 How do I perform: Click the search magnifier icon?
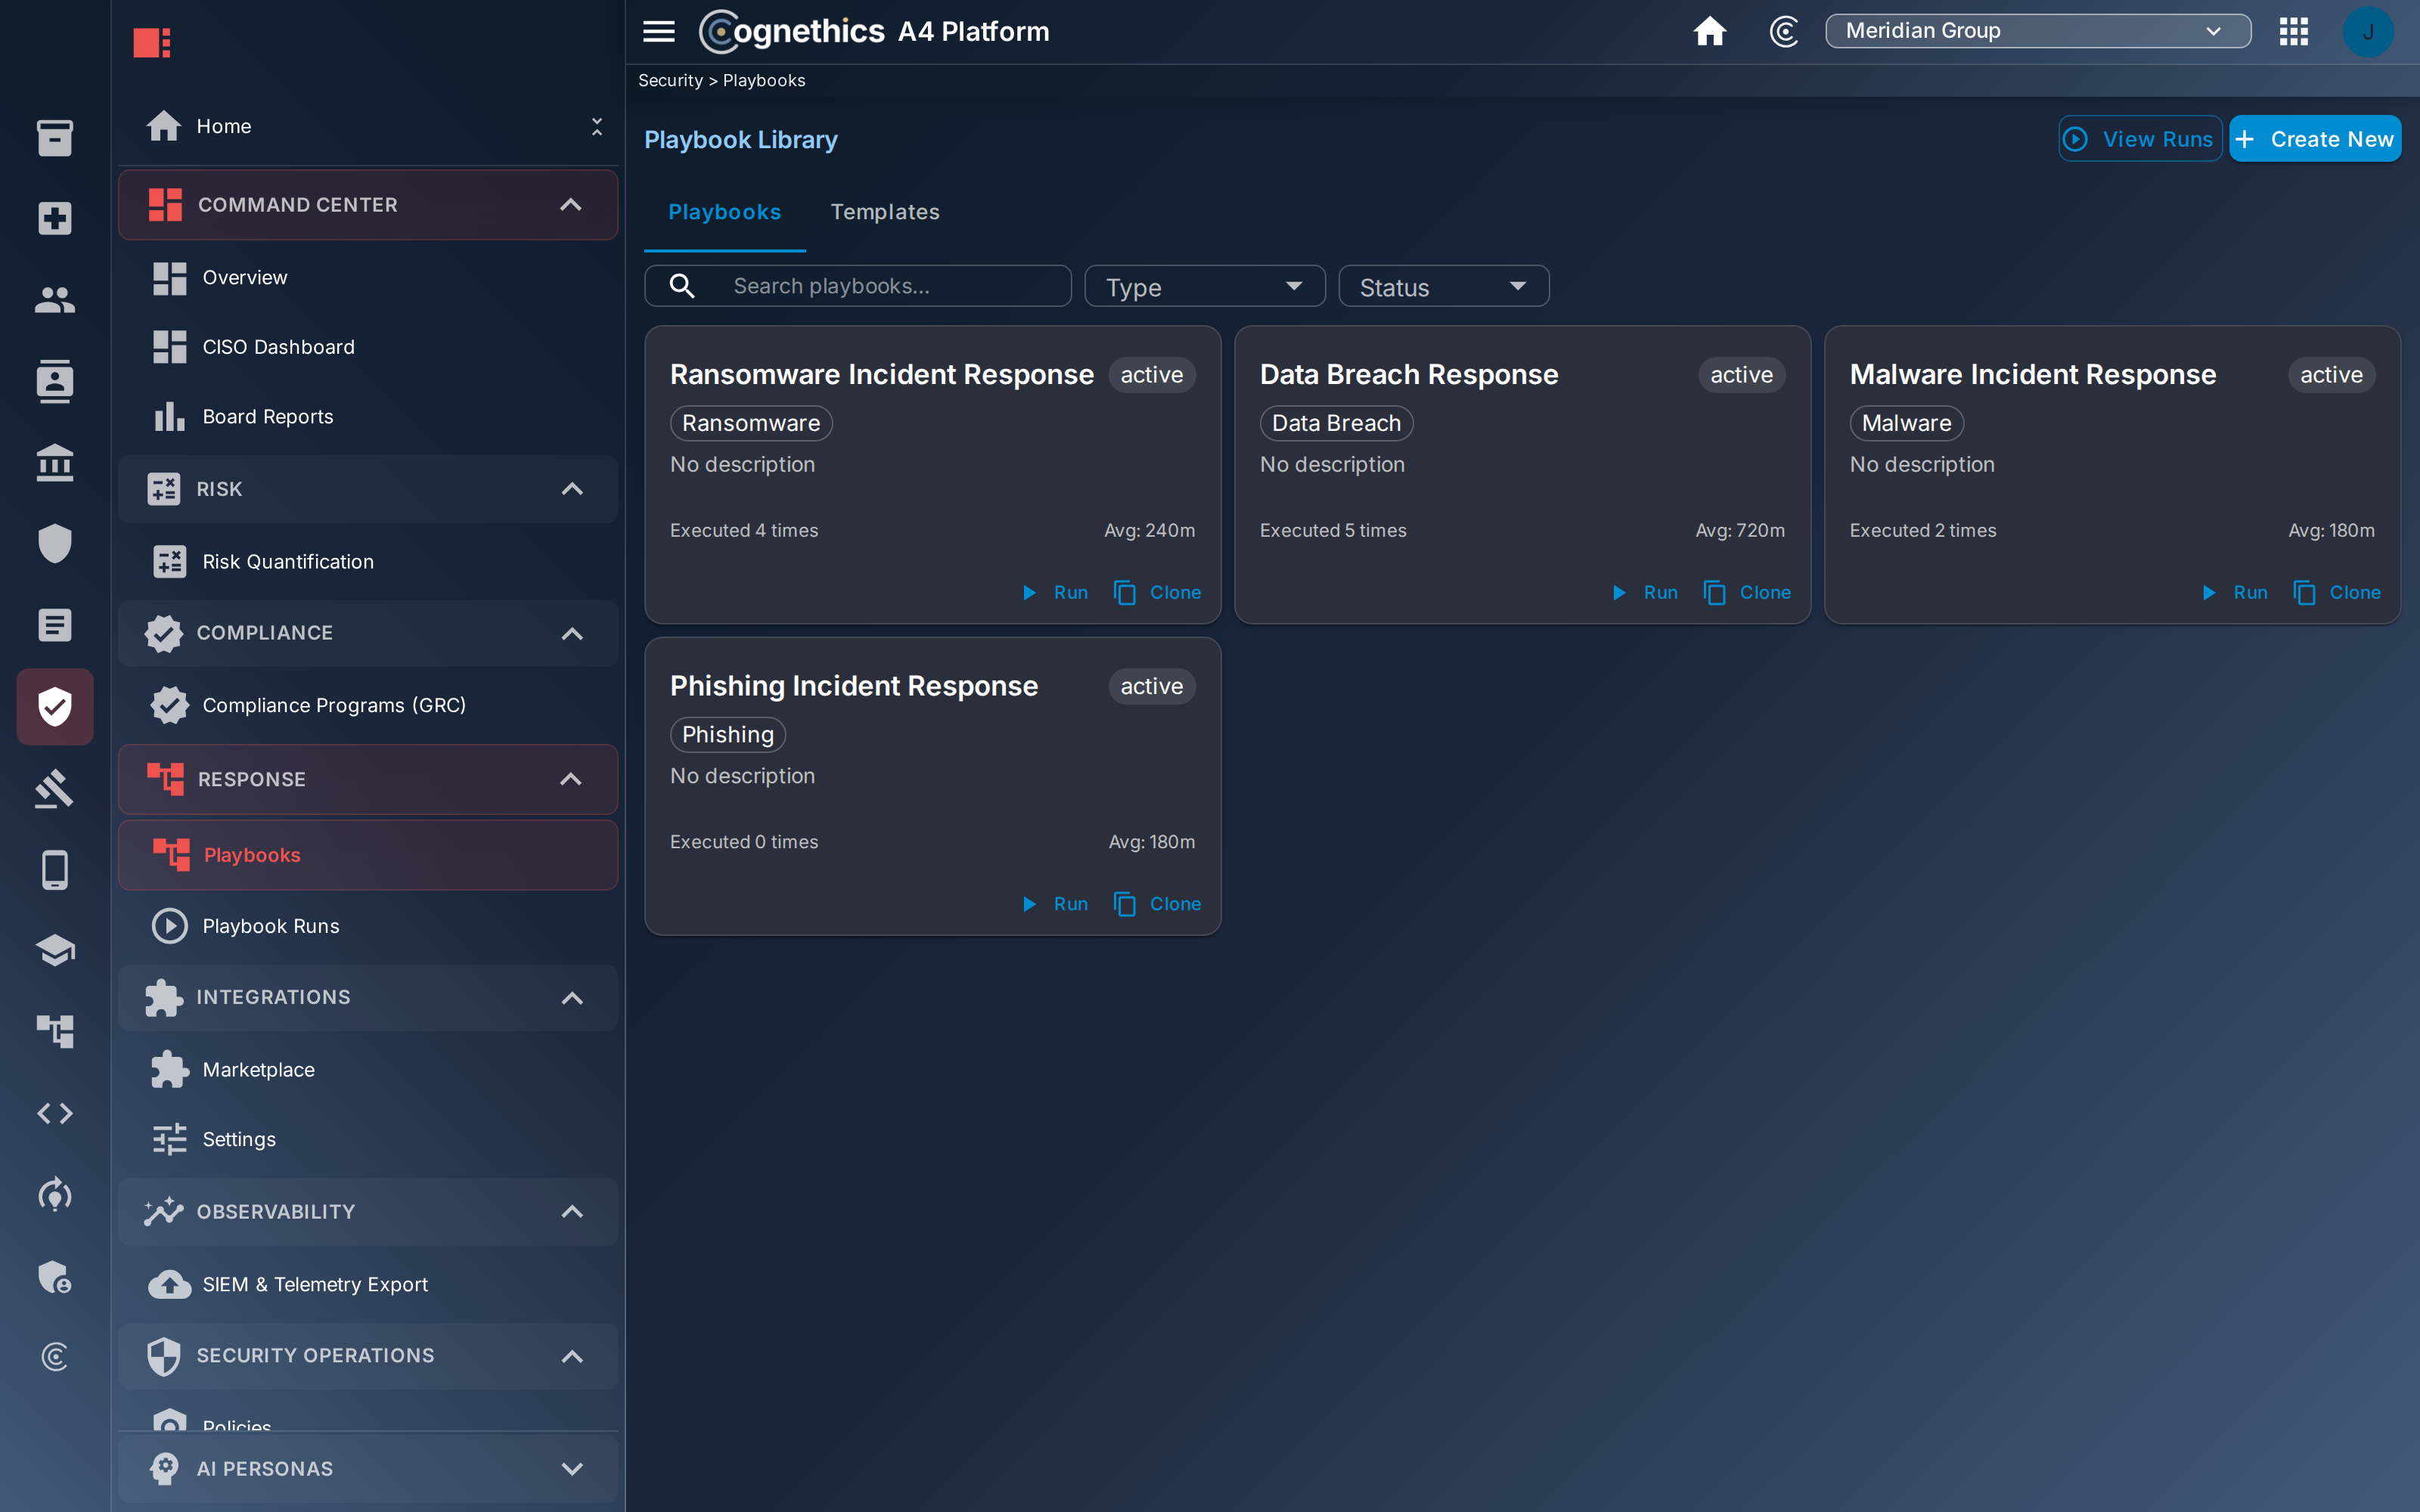coord(682,286)
